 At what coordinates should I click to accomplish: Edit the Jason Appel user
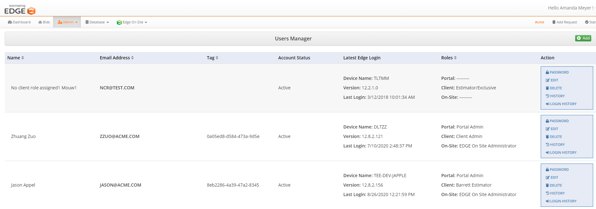552,177
